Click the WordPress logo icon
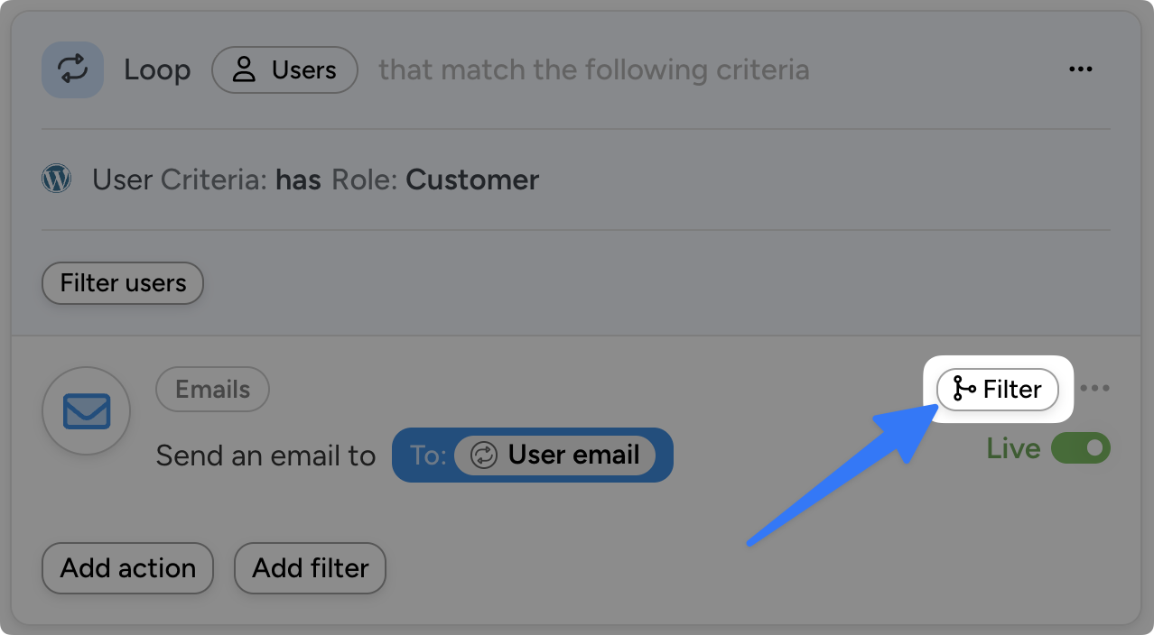The image size is (1154, 635). (x=57, y=179)
